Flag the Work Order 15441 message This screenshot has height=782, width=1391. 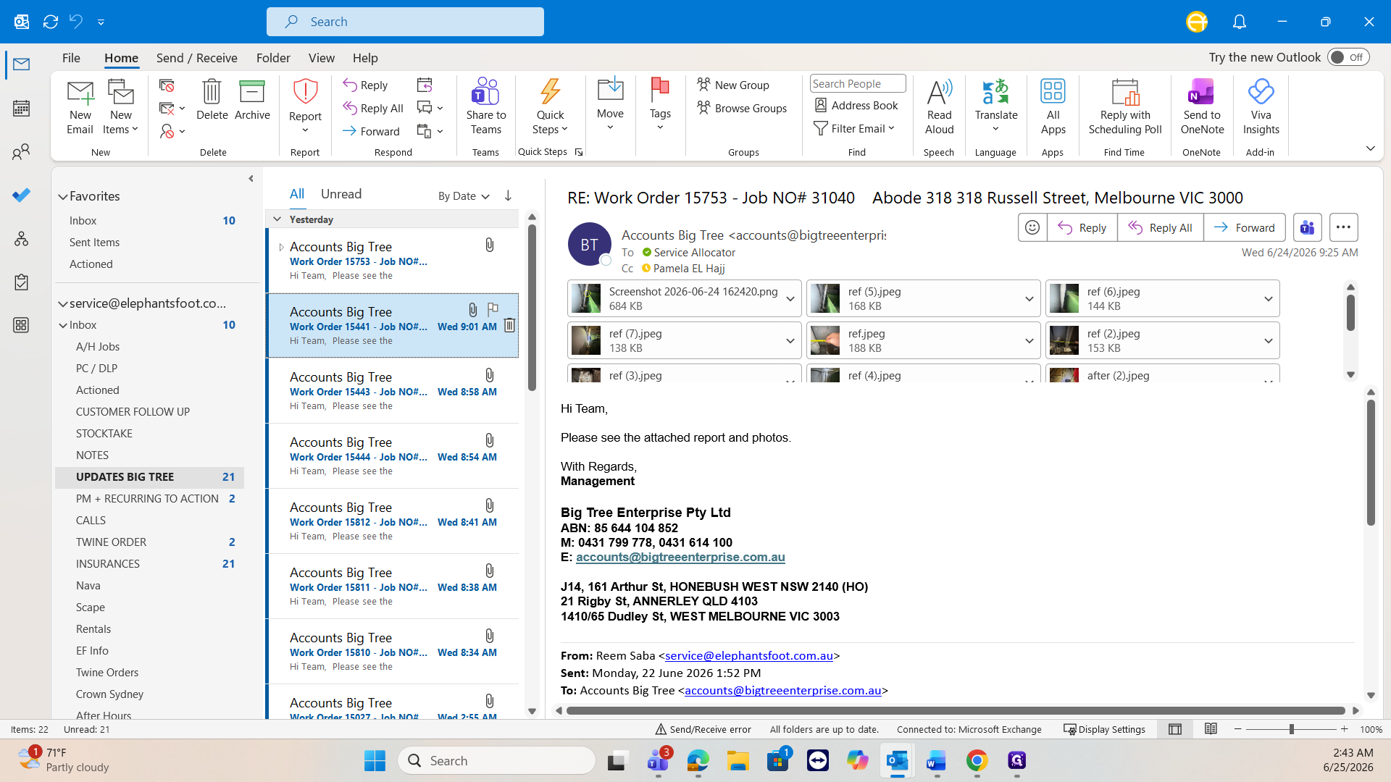point(493,310)
